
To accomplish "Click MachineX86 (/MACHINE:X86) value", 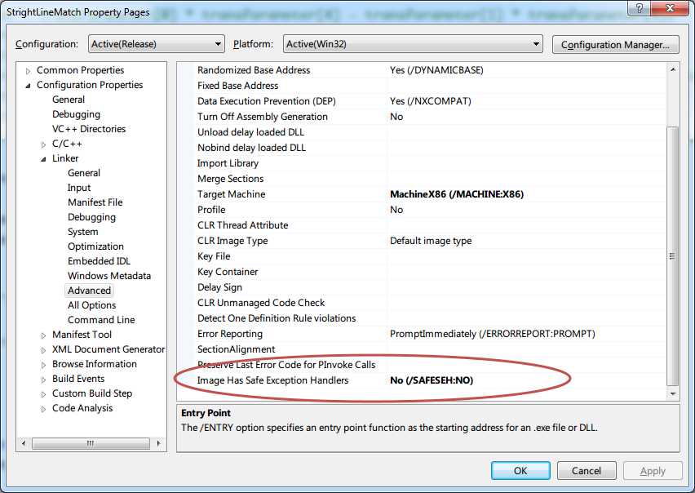I will pos(457,194).
